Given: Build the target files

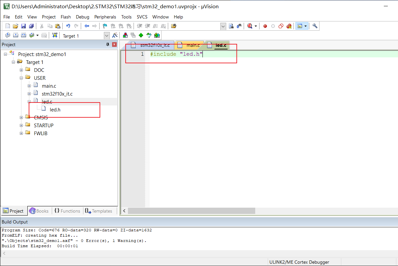Looking at the screenshot, I should 15,35.
